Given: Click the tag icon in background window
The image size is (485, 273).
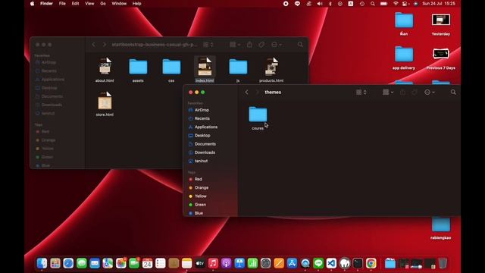Looking at the screenshot, I should click(261, 45).
